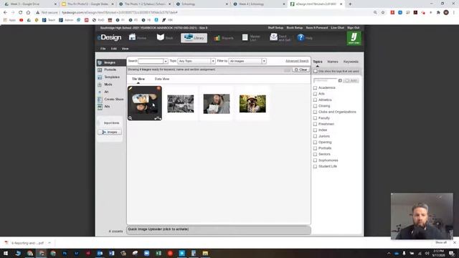Show hidden system tray icons chevron
This screenshot has height=258, width=459.
tap(389, 253)
